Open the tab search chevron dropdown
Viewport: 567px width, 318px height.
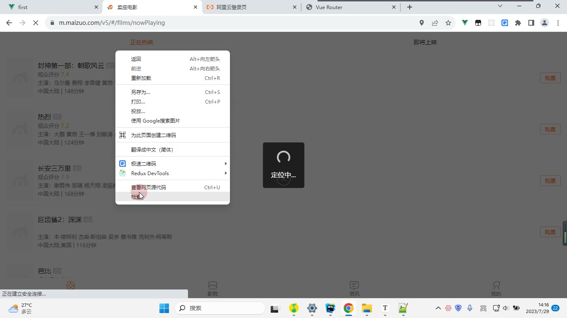pos(500,6)
